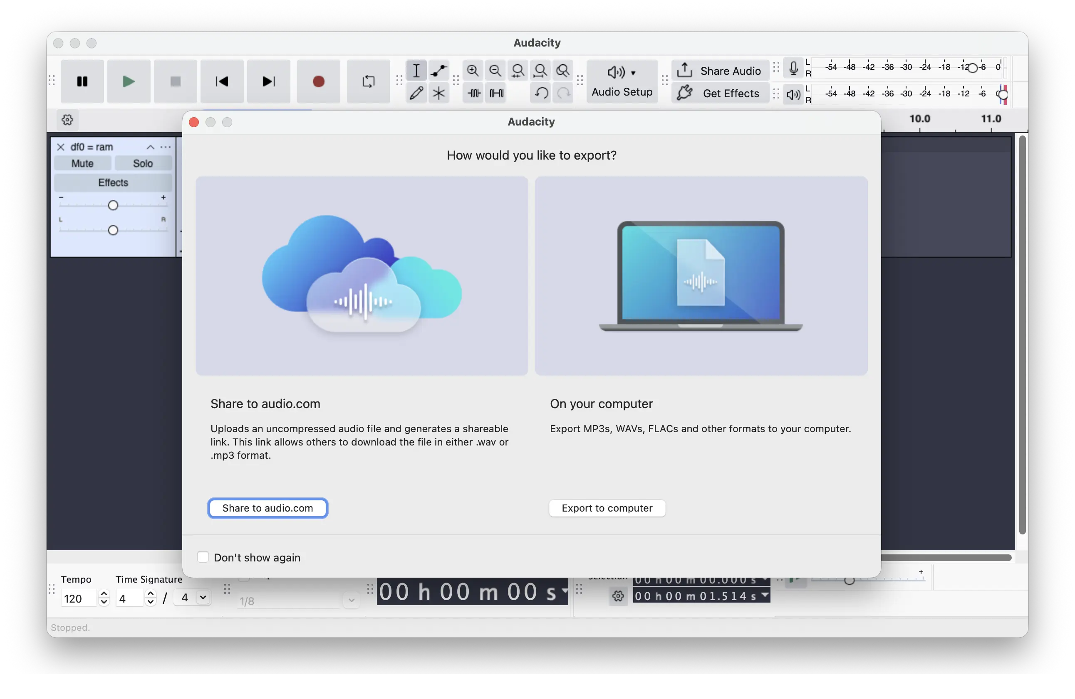Screen dimensions: 1075x699
Task: Solo the 'df0 = ram' track
Action: click(x=143, y=163)
